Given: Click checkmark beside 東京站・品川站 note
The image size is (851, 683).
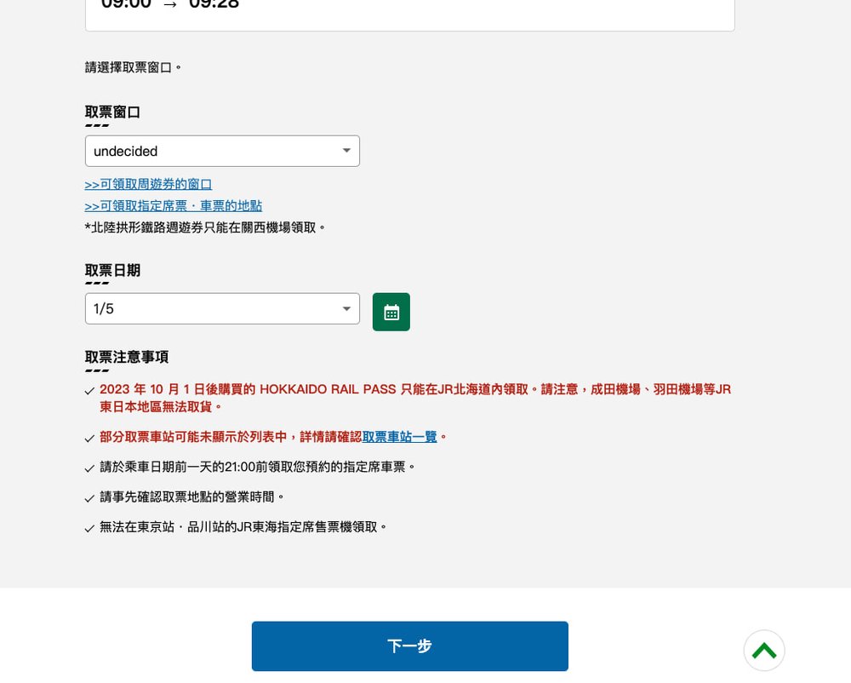Looking at the screenshot, I should [90, 528].
